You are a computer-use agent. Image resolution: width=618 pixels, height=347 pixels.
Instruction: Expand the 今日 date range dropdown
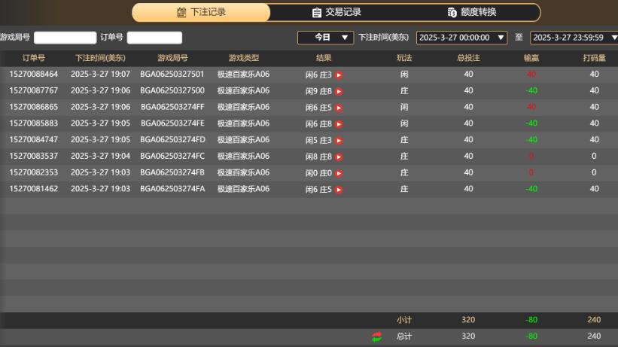pos(325,37)
